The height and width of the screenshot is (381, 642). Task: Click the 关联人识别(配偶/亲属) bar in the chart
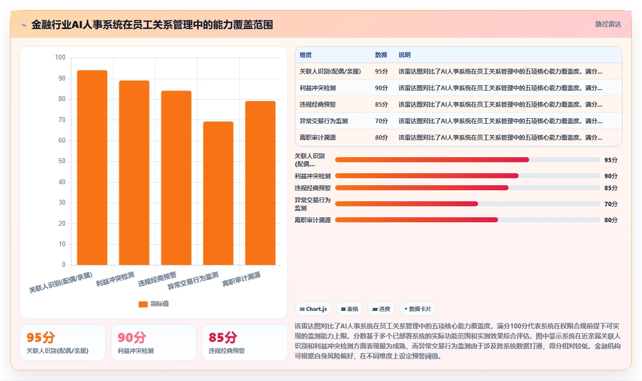click(x=92, y=168)
